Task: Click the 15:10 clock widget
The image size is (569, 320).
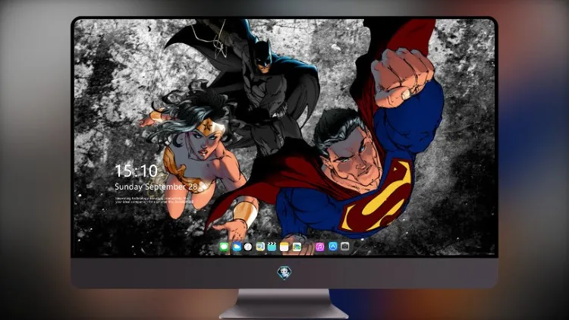Action: pyautogui.click(x=136, y=171)
